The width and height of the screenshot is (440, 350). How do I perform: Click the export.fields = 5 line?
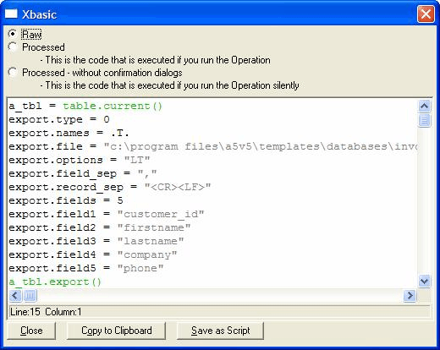pyautogui.click(x=66, y=200)
